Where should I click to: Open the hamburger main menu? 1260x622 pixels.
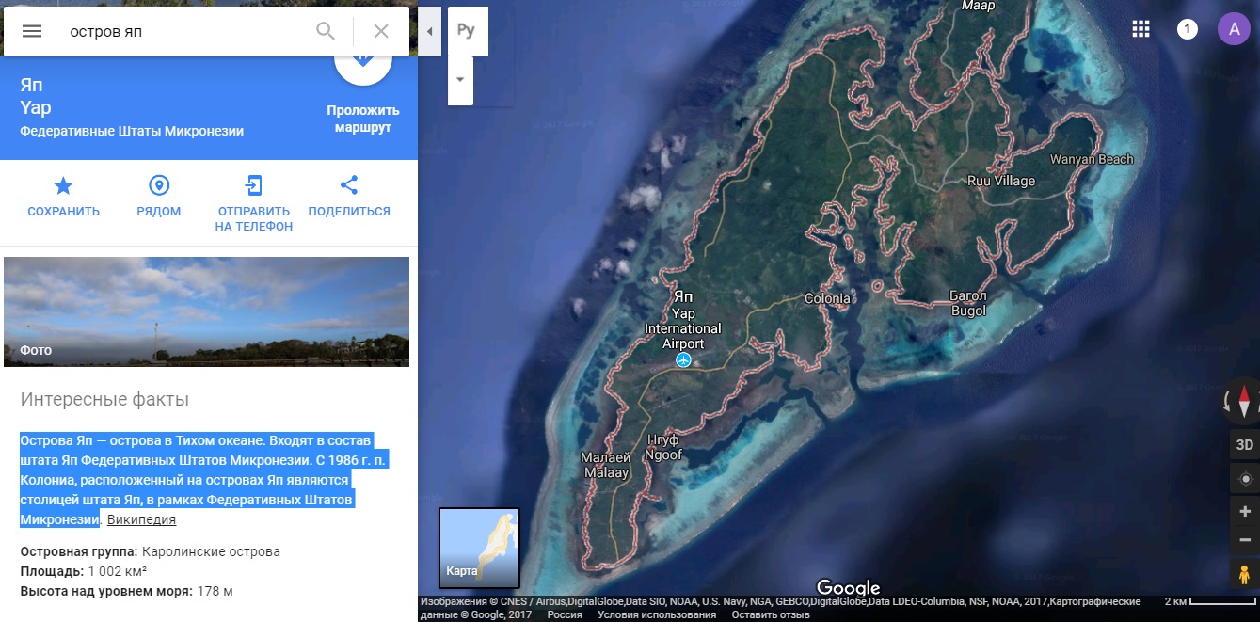[x=32, y=31]
